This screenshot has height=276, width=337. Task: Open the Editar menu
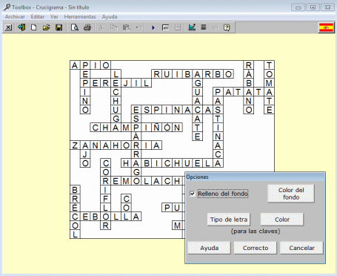pyautogui.click(x=38, y=17)
